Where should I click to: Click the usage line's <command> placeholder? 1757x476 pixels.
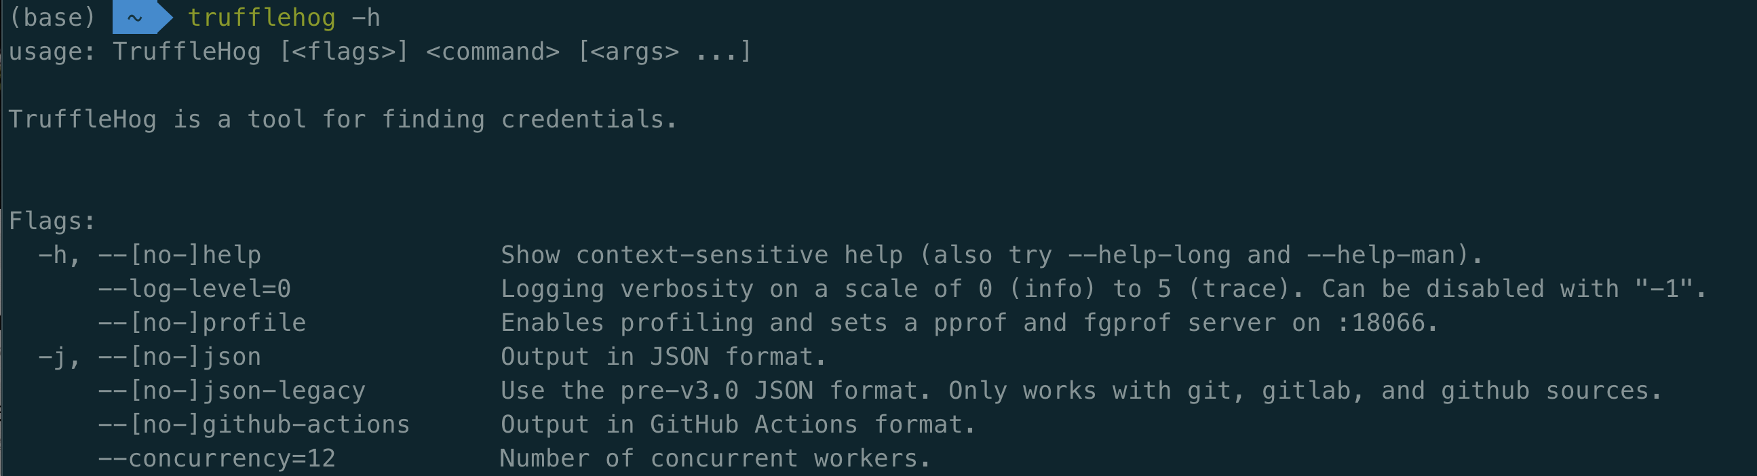pyautogui.click(x=493, y=52)
